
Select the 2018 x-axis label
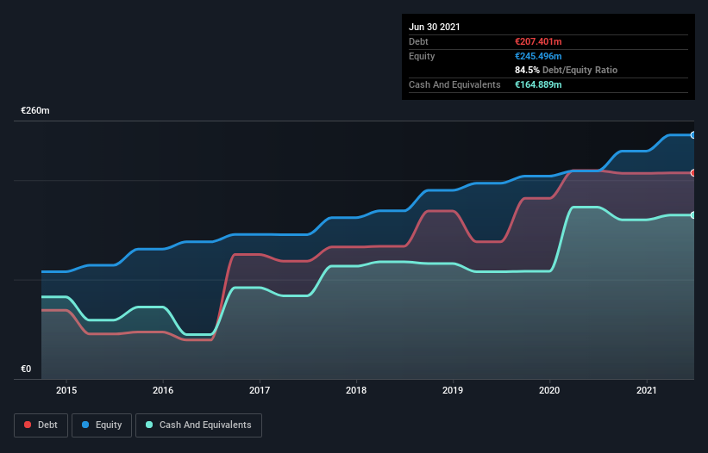click(x=356, y=390)
